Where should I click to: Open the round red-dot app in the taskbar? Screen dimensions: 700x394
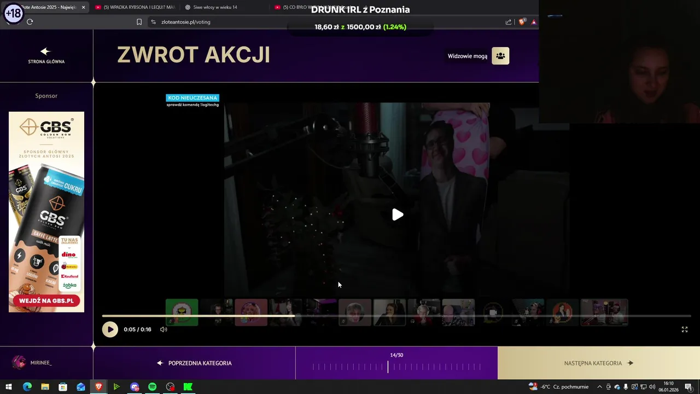(x=170, y=387)
